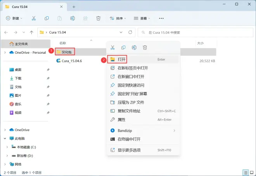Choose 固定到快速访问 in context menu
Image resolution: width=256 pixels, height=176 pixels.
coord(143,85)
